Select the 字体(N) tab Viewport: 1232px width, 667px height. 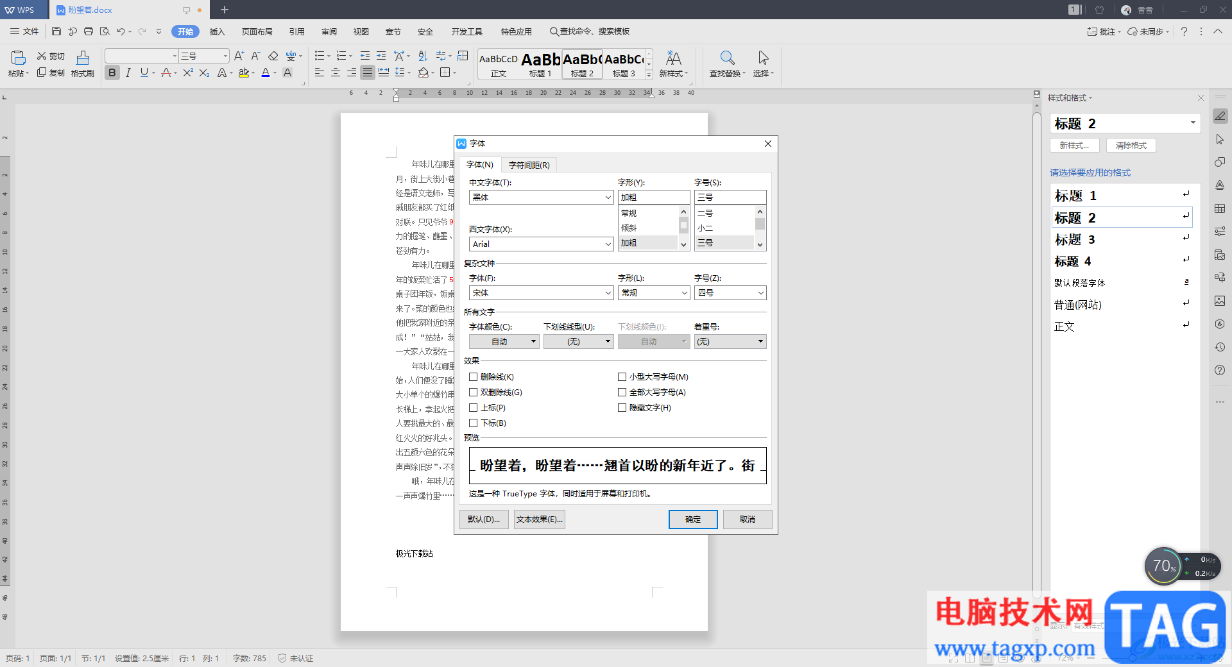tap(480, 165)
